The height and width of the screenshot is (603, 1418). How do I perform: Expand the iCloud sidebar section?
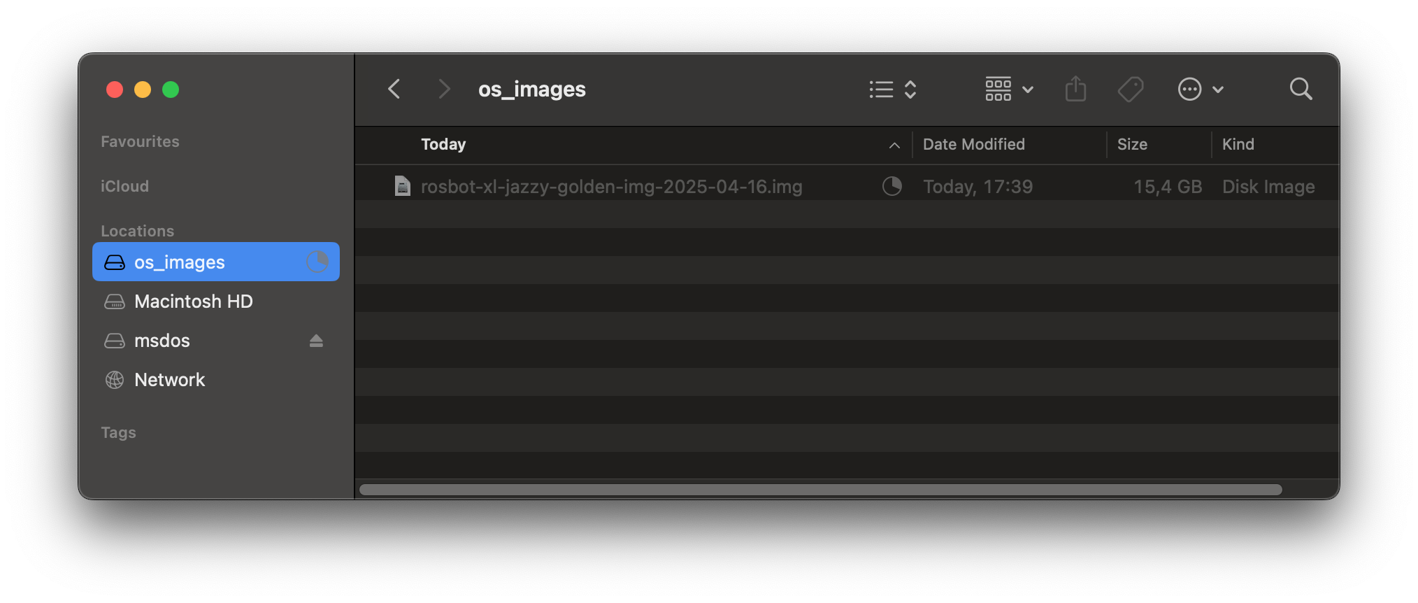pos(124,186)
